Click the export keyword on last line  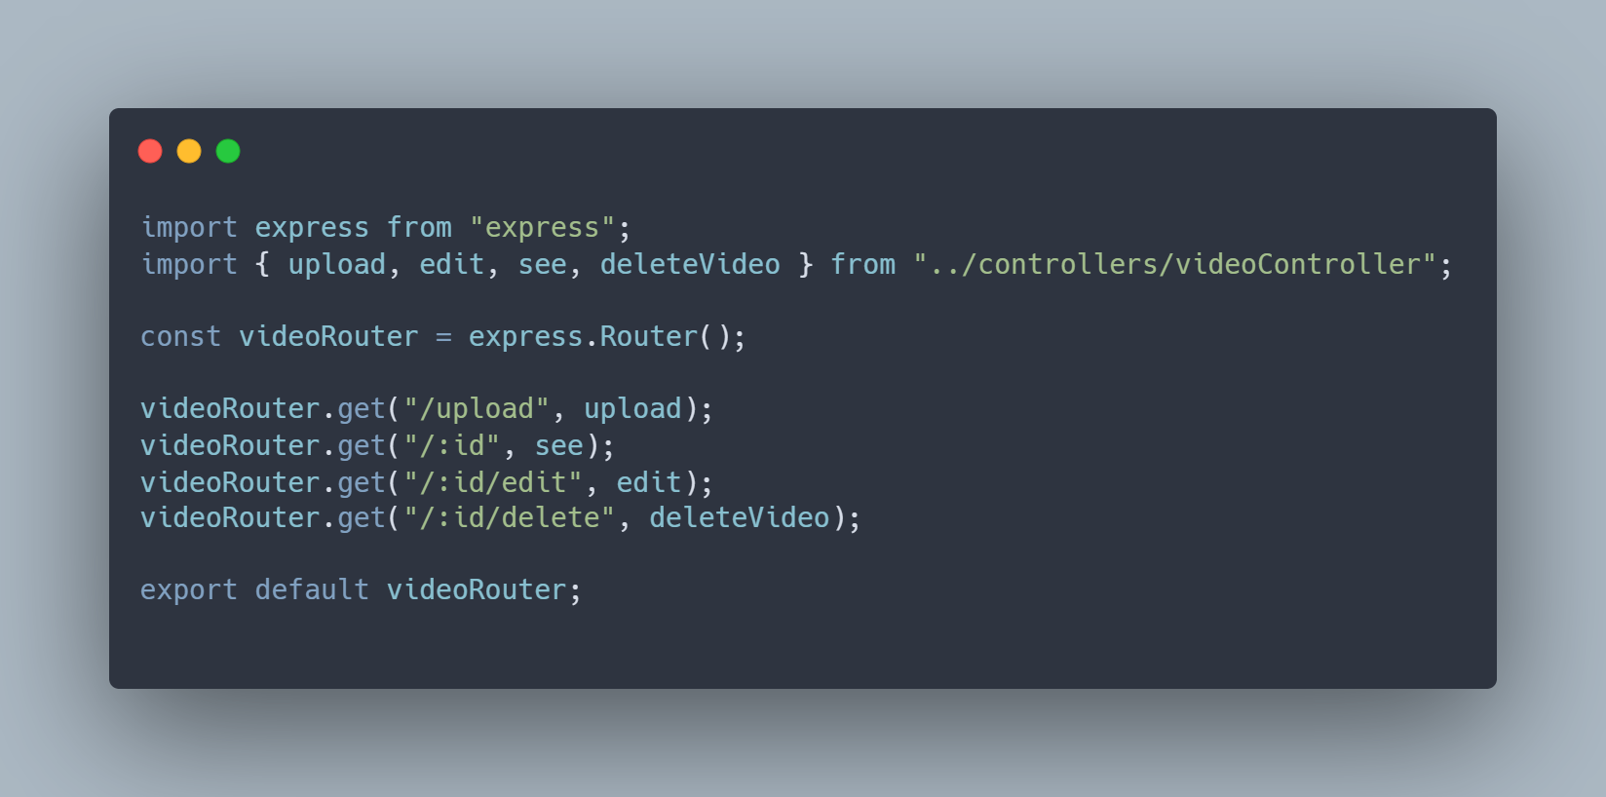click(x=189, y=590)
